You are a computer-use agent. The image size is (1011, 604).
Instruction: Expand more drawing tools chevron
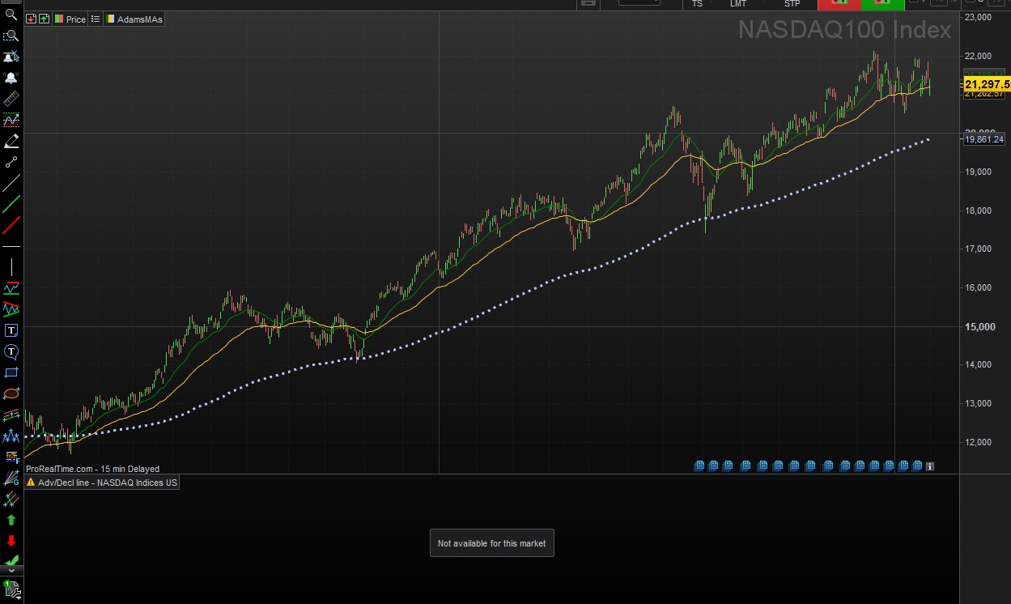[x=11, y=571]
